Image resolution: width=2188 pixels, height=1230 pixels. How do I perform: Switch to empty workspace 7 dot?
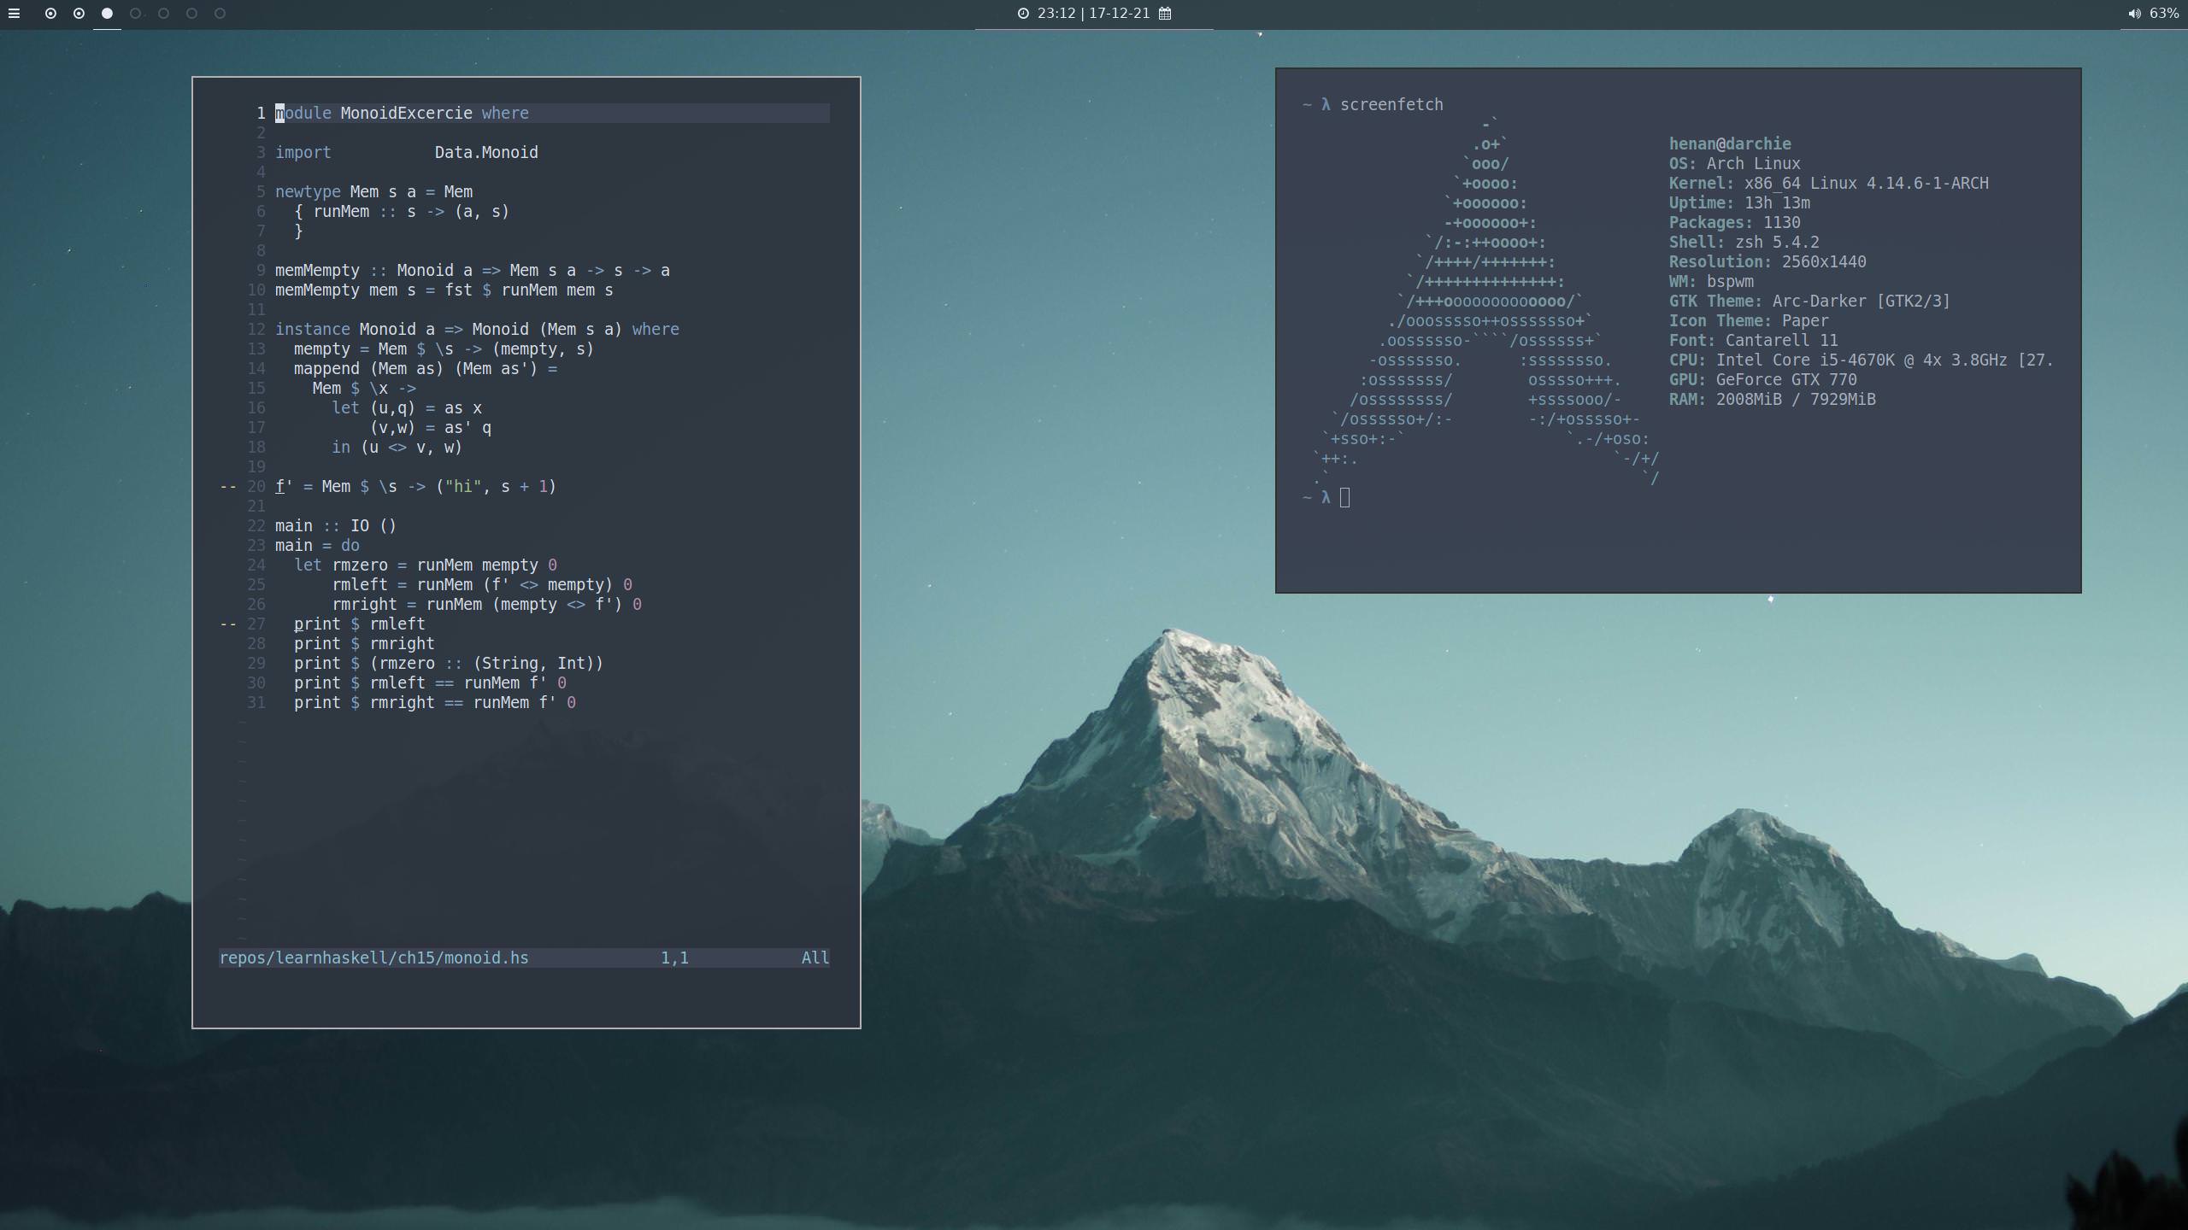tap(220, 14)
